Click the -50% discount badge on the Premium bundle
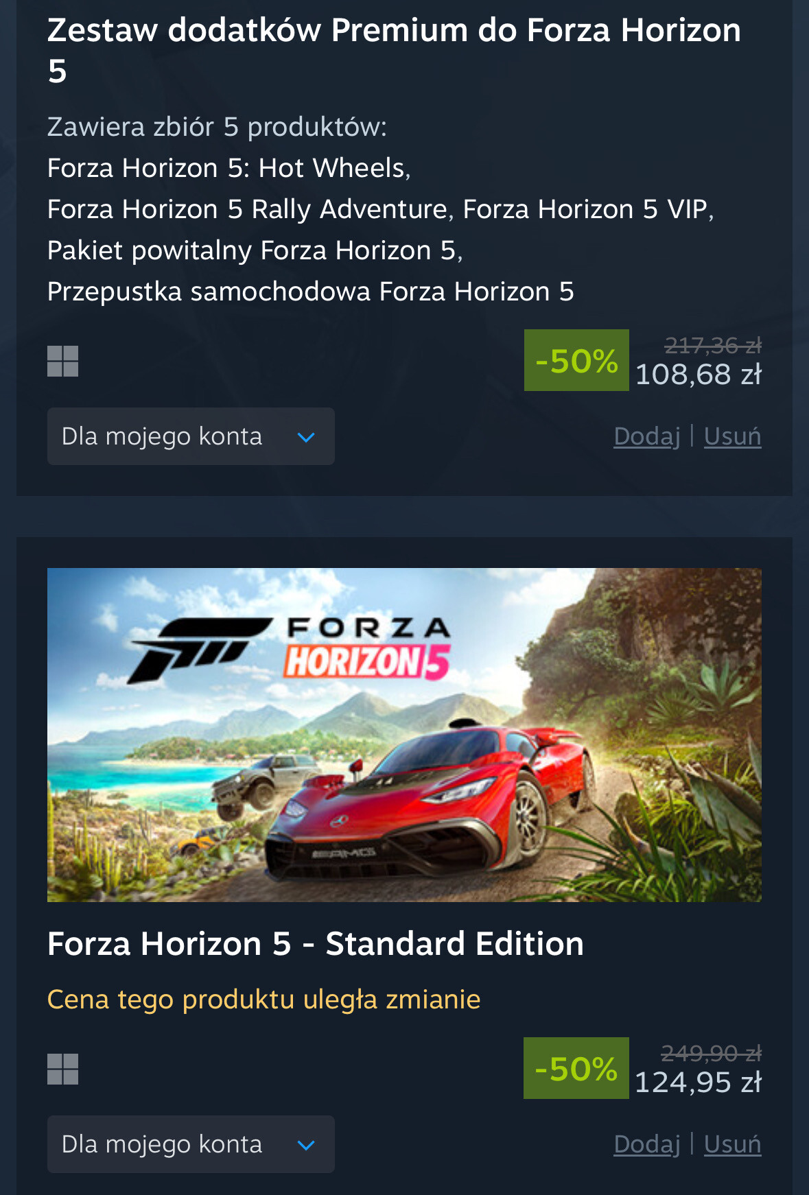Image resolution: width=809 pixels, height=1195 pixels. [x=576, y=360]
